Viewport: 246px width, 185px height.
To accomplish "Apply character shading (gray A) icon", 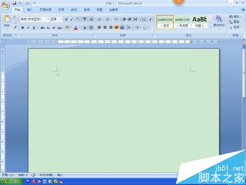I will click(x=85, y=28).
